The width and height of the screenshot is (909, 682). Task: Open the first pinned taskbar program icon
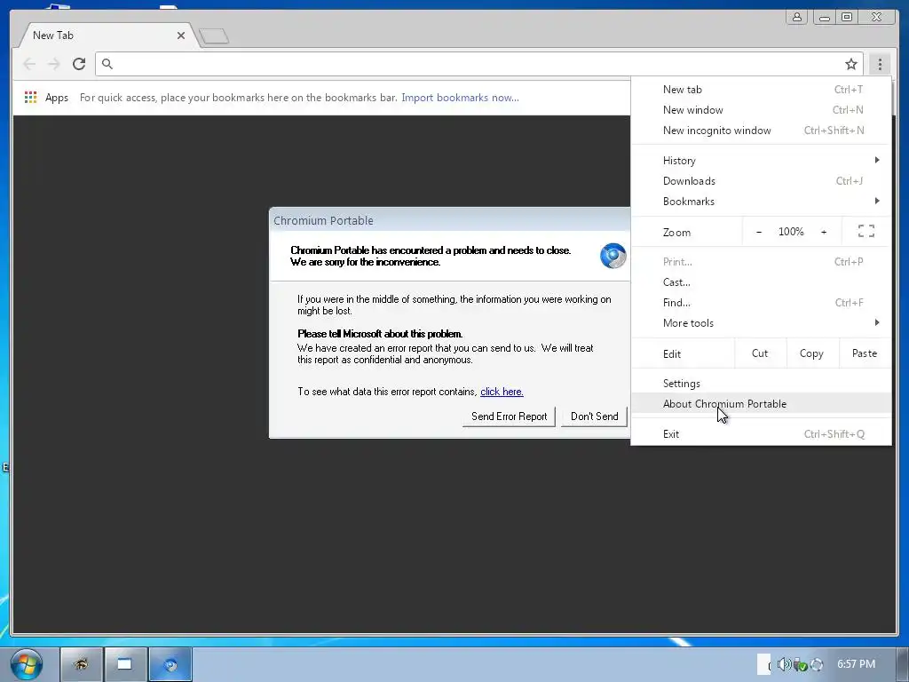(81, 664)
